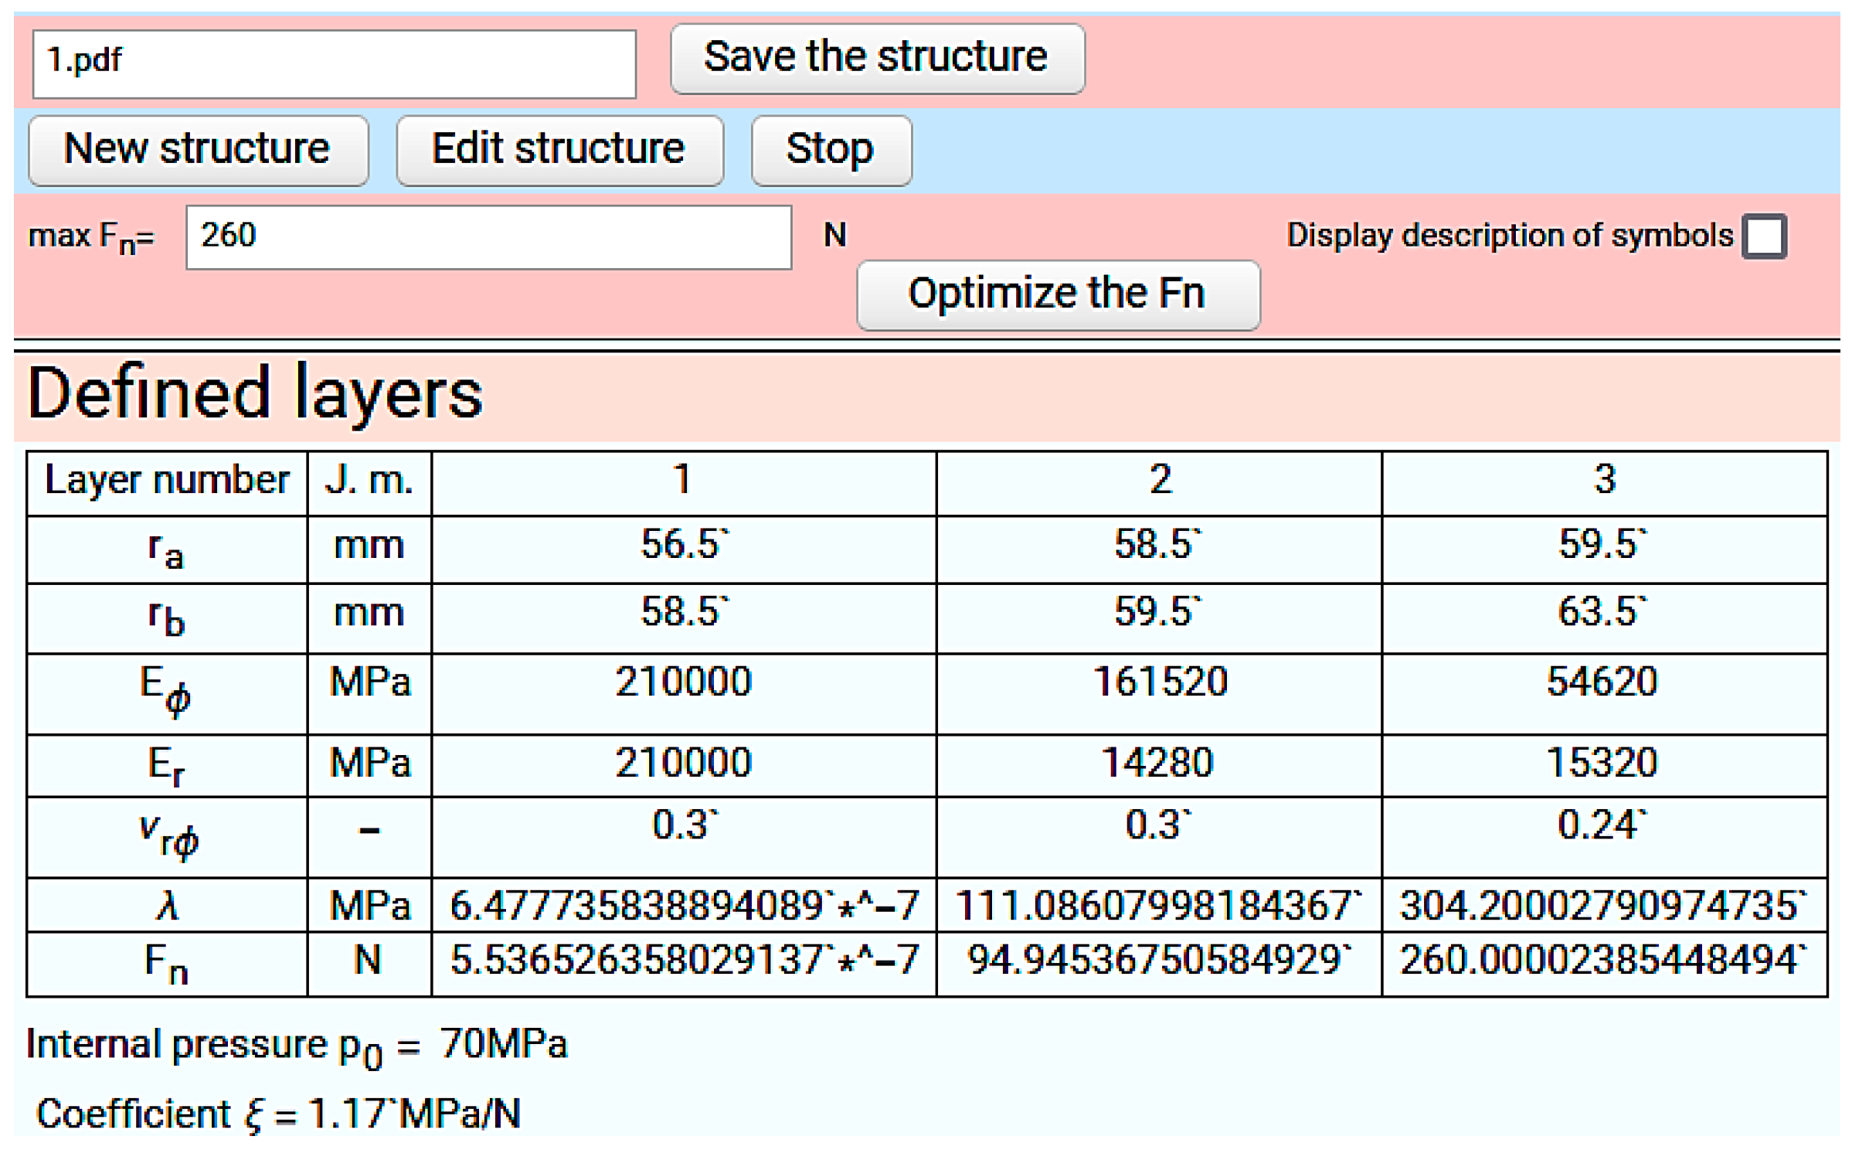
Task: Click the Save the structure button
Action: 877,59
